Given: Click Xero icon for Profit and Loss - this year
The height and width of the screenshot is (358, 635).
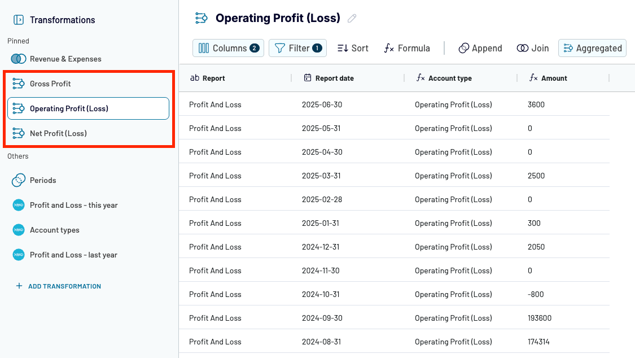Looking at the screenshot, I should tap(19, 205).
